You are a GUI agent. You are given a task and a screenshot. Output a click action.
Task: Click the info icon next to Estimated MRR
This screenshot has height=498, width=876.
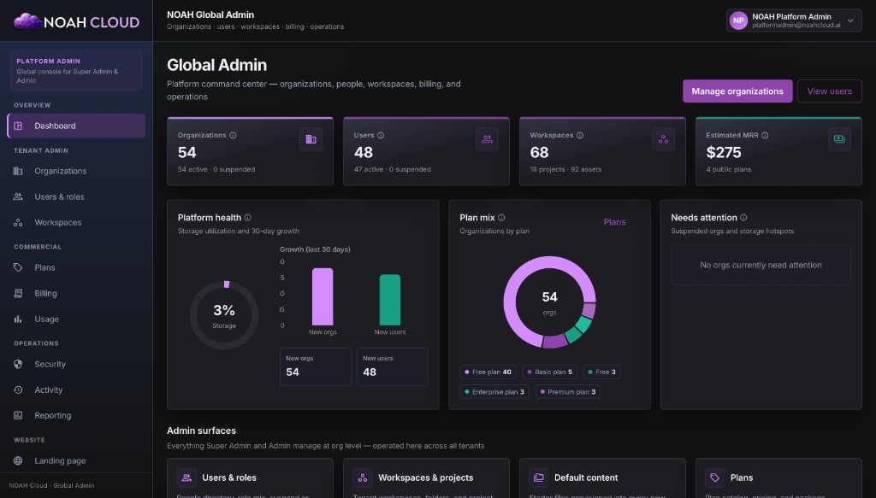coord(765,136)
